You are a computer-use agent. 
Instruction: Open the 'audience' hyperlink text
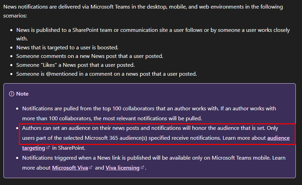pyautogui.click(x=278, y=138)
